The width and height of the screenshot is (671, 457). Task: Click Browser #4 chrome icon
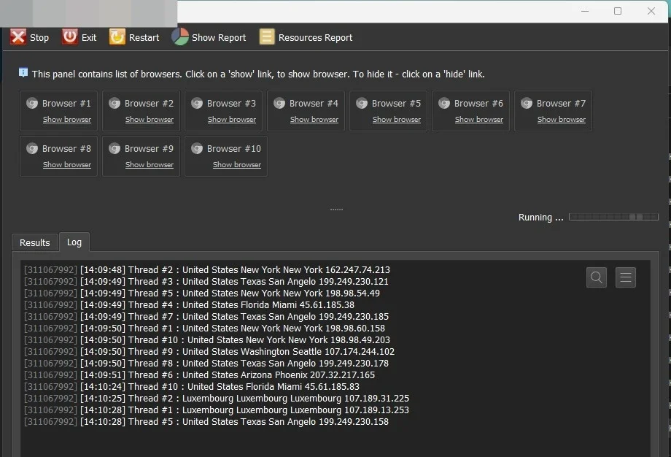[279, 103]
